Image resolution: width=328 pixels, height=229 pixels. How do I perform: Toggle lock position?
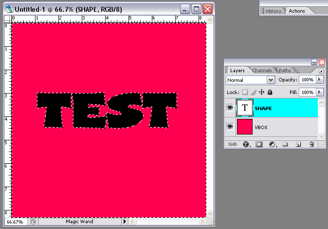coord(261,92)
